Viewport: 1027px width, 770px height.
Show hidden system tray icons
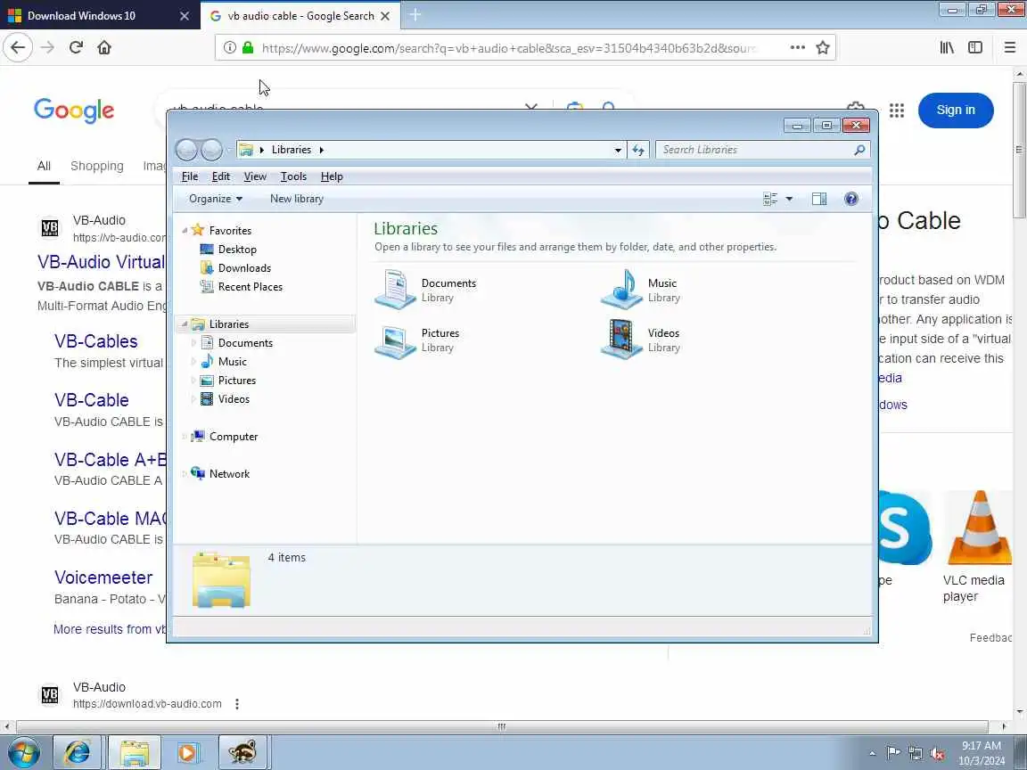tap(872, 754)
